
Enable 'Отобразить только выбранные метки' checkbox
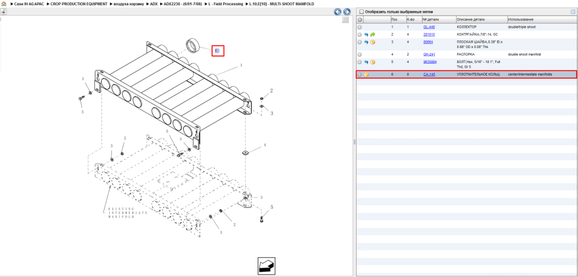[x=361, y=12]
